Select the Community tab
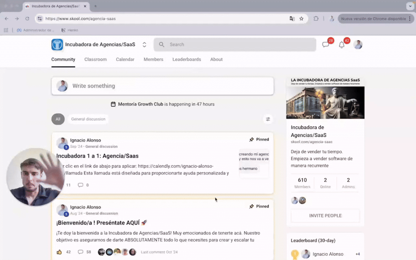The height and width of the screenshot is (260, 416). click(63, 59)
